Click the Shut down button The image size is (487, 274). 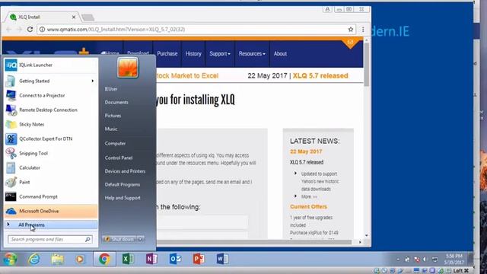click(x=119, y=239)
